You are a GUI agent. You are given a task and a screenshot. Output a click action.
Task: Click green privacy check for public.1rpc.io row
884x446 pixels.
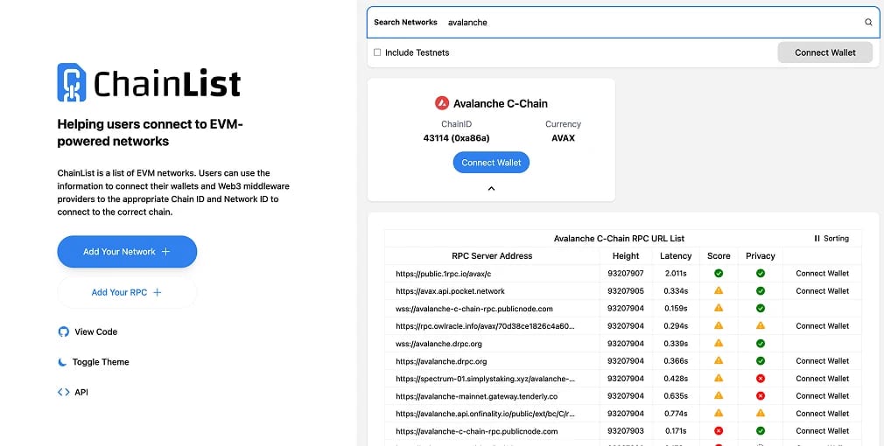(761, 273)
